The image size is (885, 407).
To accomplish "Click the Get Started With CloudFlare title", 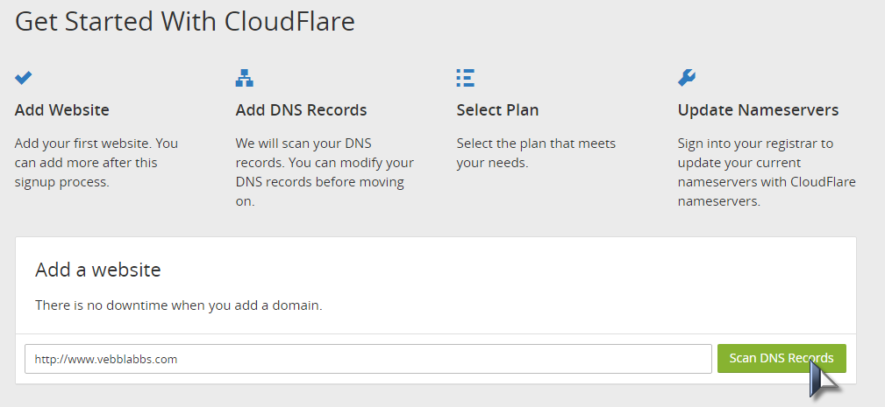I will click(184, 22).
